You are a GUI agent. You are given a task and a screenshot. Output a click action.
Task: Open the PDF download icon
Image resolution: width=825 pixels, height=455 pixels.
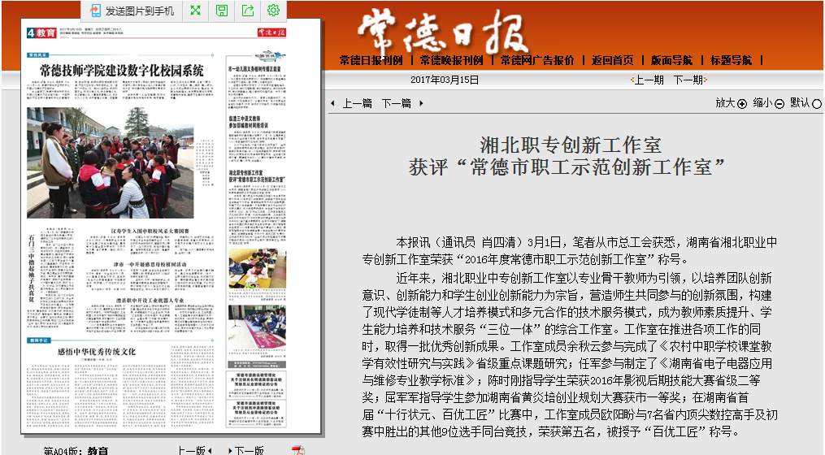[298, 451]
